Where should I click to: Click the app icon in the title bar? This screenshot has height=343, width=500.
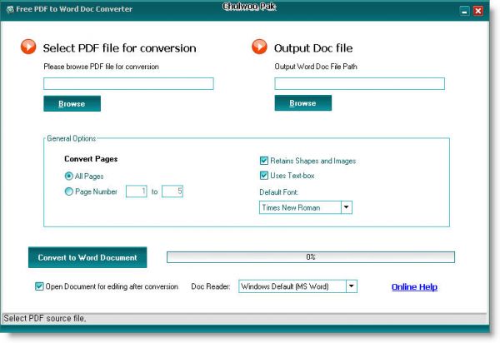point(10,9)
